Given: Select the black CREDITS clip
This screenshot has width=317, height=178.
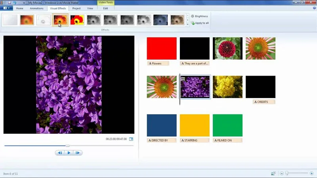Looking at the screenshot, I should [x=261, y=87].
